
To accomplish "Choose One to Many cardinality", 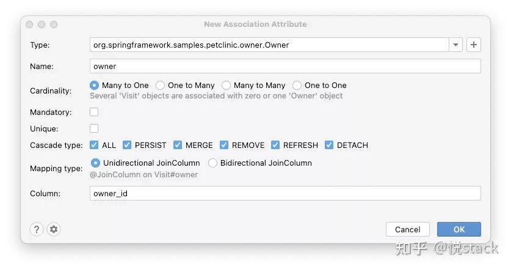I will click(161, 86).
